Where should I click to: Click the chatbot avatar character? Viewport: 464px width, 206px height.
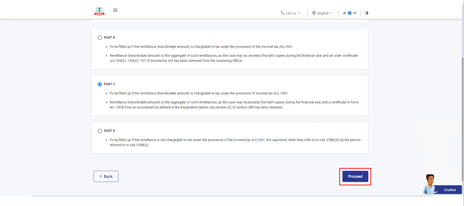(x=430, y=184)
